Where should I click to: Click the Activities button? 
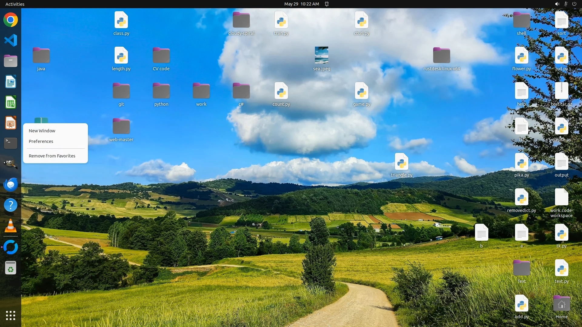[x=15, y=4]
